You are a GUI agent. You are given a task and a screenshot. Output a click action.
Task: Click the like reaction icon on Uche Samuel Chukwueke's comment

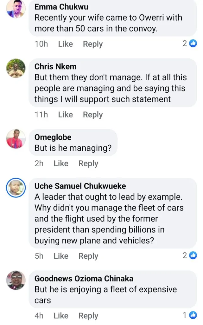coord(193,255)
